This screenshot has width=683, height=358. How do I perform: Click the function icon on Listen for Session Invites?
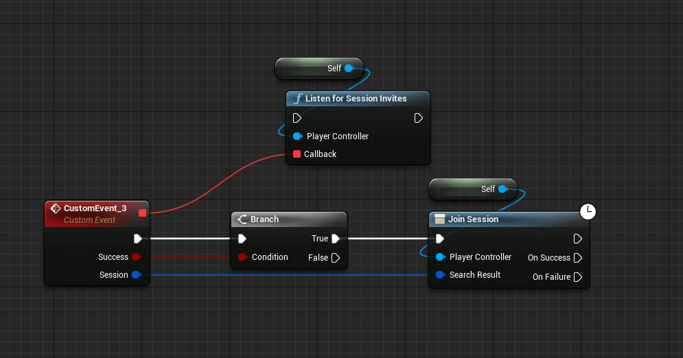(x=297, y=99)
